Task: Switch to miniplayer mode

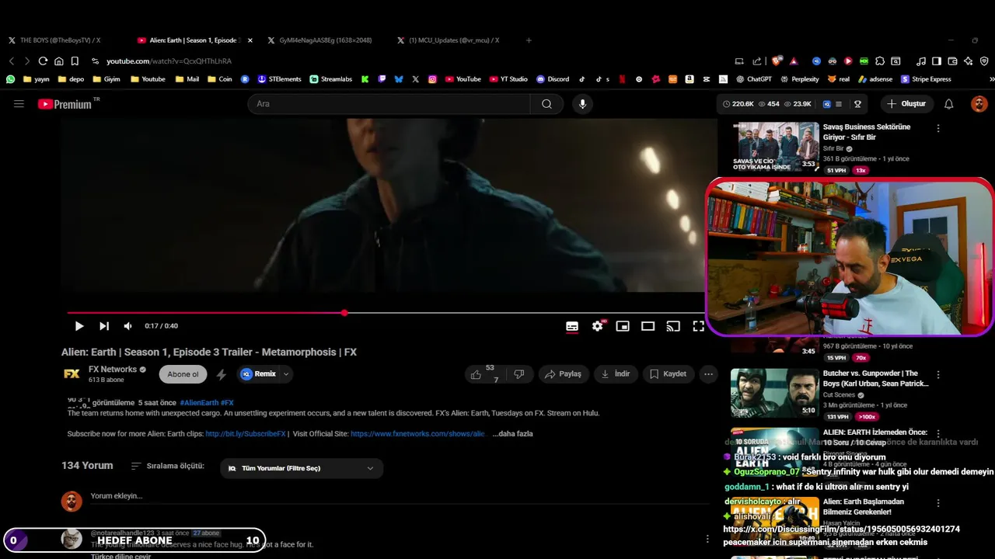Action: pos(623,326)
